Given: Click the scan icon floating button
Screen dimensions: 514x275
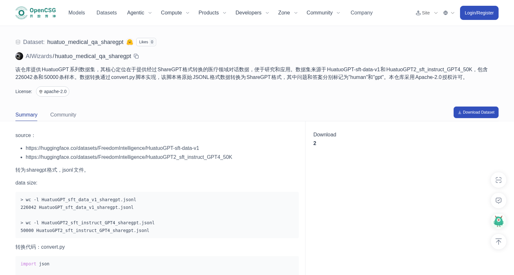Looking at the screenshot, I should click(499, 180).
